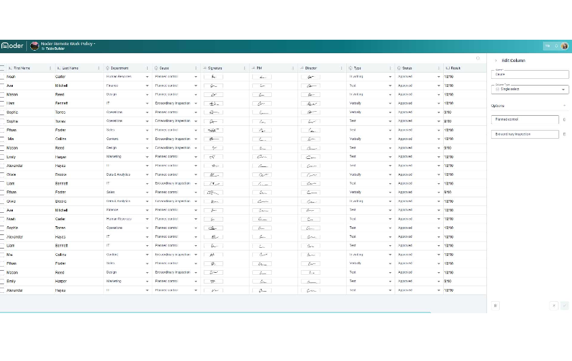Open the Last Name column kebab menu
Viewport: 572px width, 361px height.
[98, 68]
